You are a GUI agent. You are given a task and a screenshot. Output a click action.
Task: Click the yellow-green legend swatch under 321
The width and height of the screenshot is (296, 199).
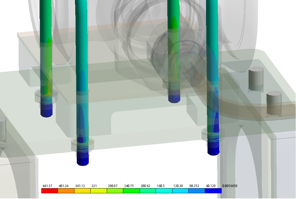point(99,191)
